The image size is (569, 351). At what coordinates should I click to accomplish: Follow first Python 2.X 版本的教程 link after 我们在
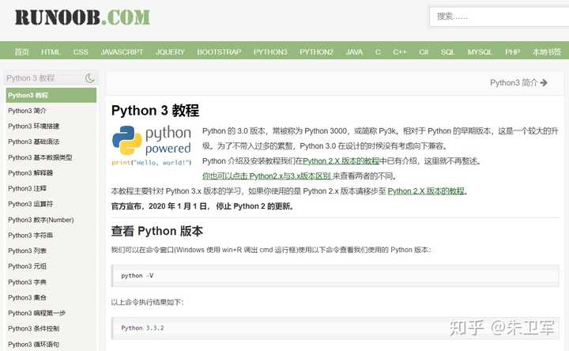pyautogui.click(x=341, y=160)
